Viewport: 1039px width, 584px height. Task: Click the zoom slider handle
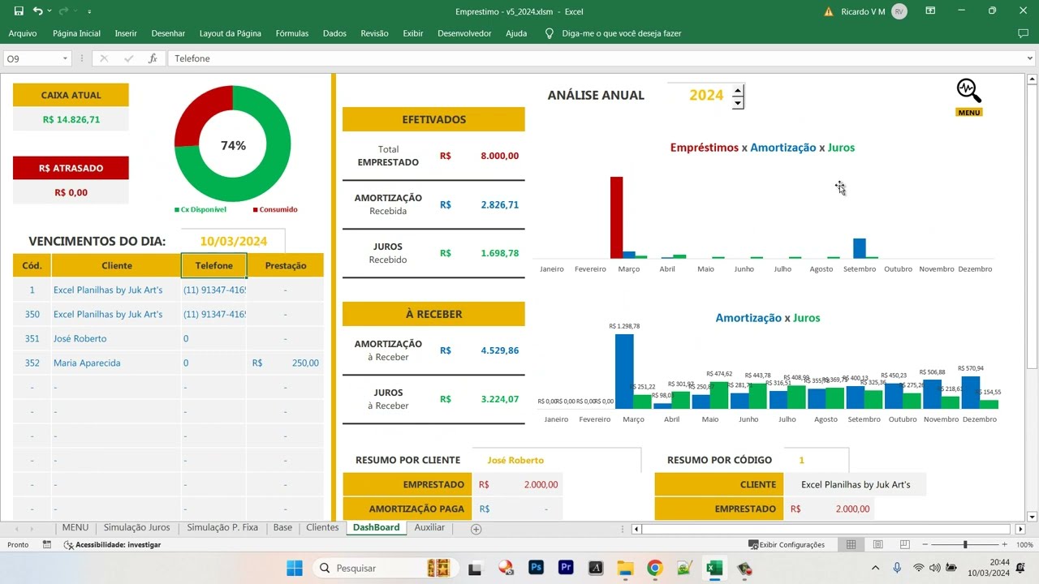965,544
